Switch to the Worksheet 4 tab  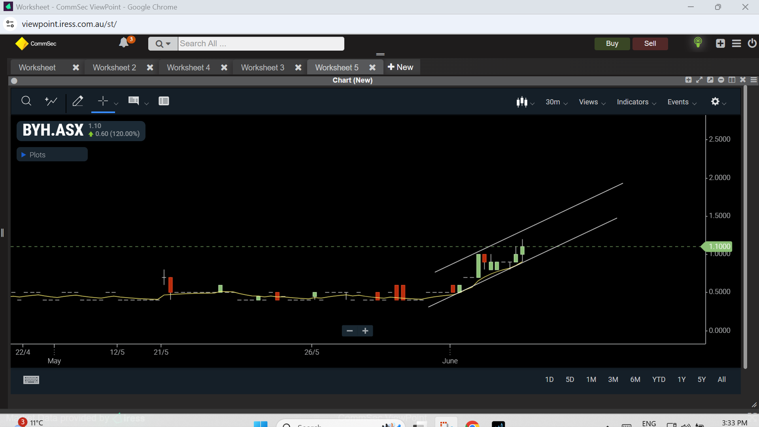click(188, 68)
